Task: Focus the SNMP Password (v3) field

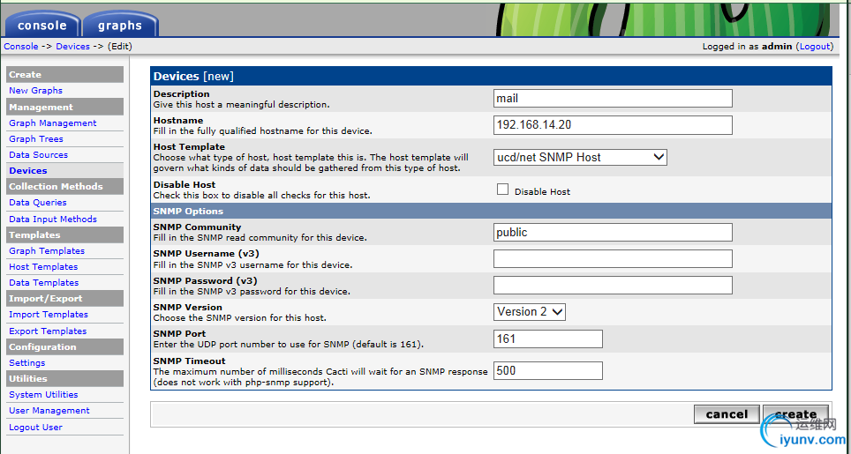Action: 613,285
